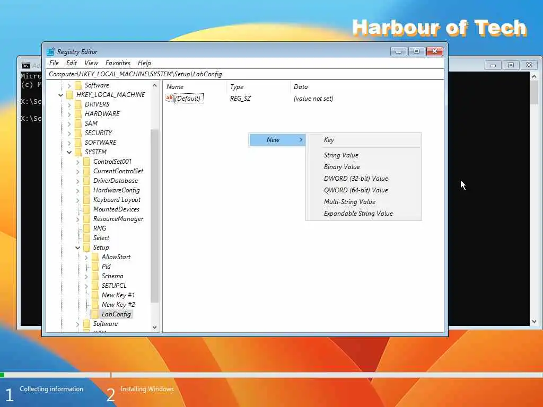Select the New Key #1 entry

(118, 295)
